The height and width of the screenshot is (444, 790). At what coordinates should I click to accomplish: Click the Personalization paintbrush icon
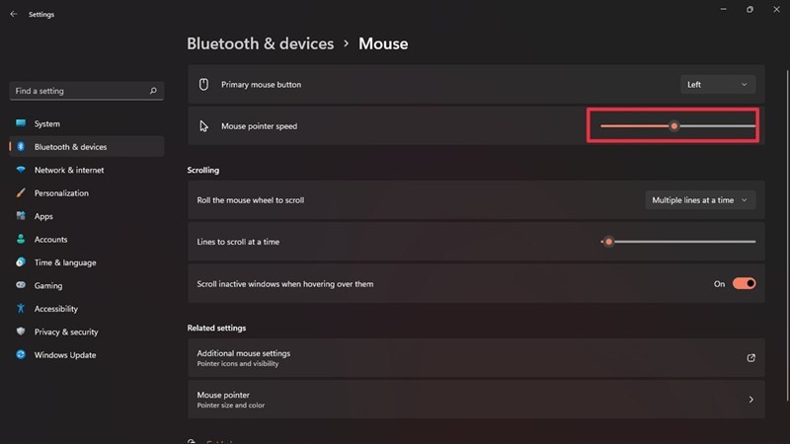click(21, 192)
